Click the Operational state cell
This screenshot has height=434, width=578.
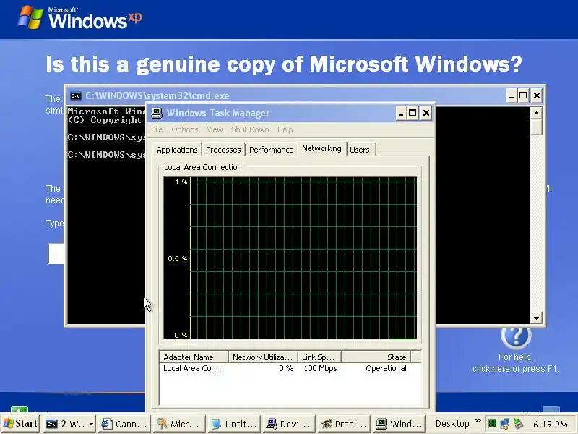(x=386, y=368)
